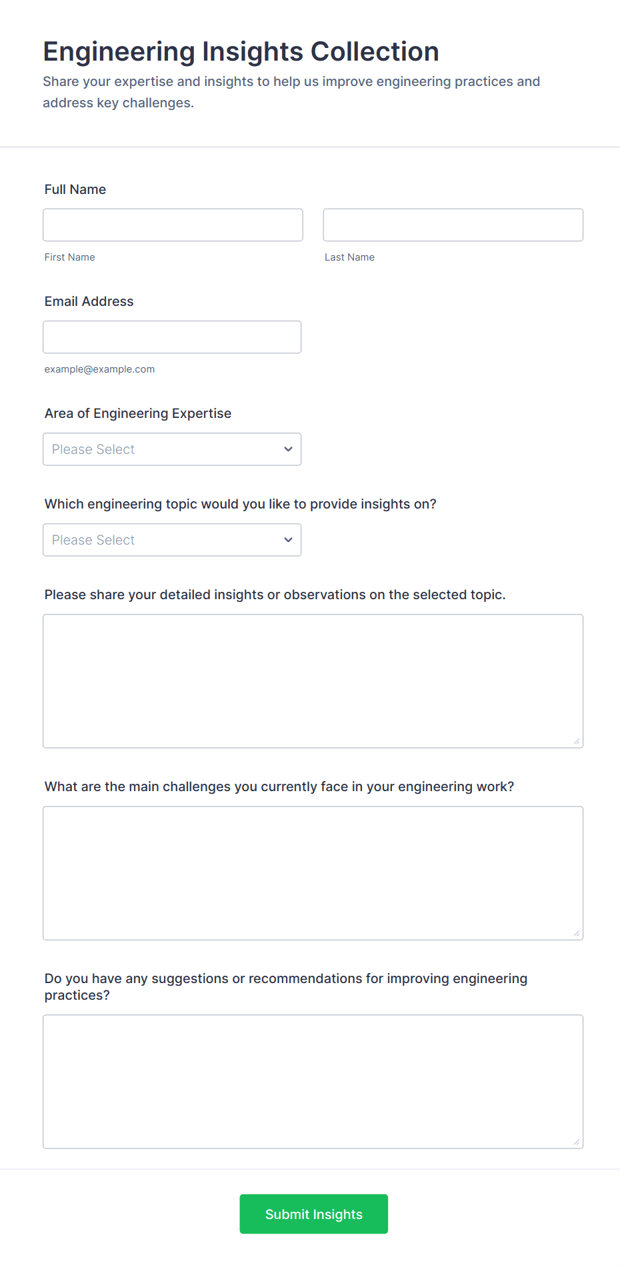The image size is (620, 1267).
Task: Focus the main challenges text area
Action: pyautogui.click(x=313, y=873)
